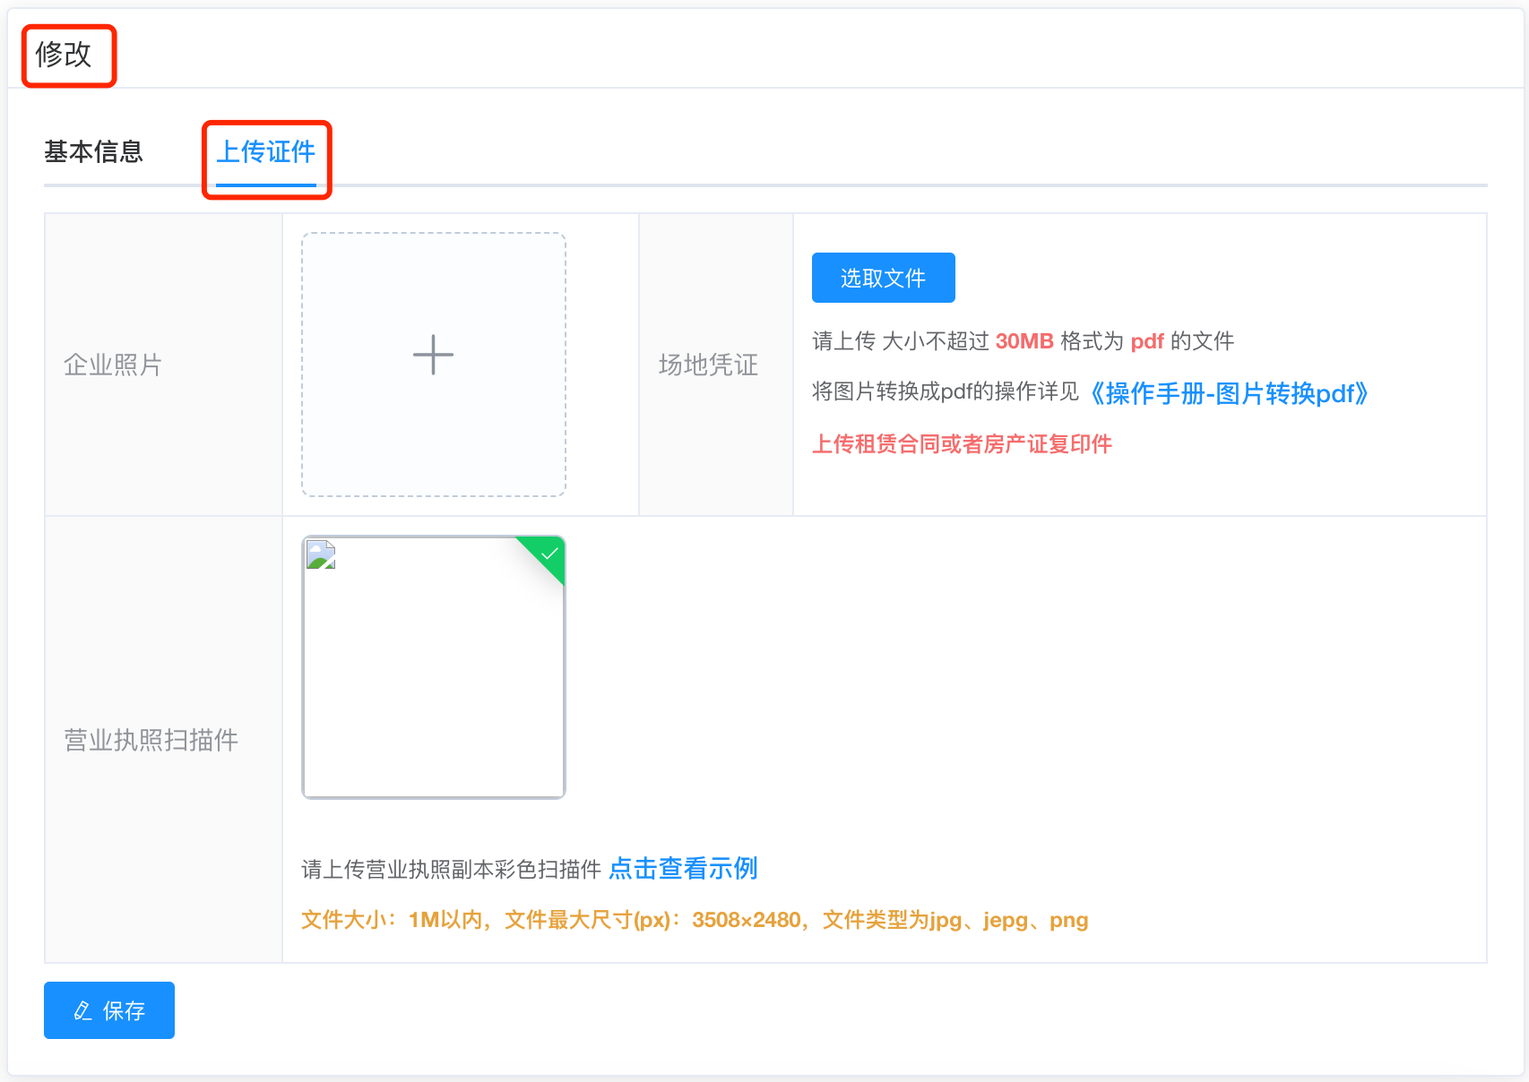Open the 《操作手册-图片转换pdf》 link
This screenshot has width=1529, height=1082.
1228,393
